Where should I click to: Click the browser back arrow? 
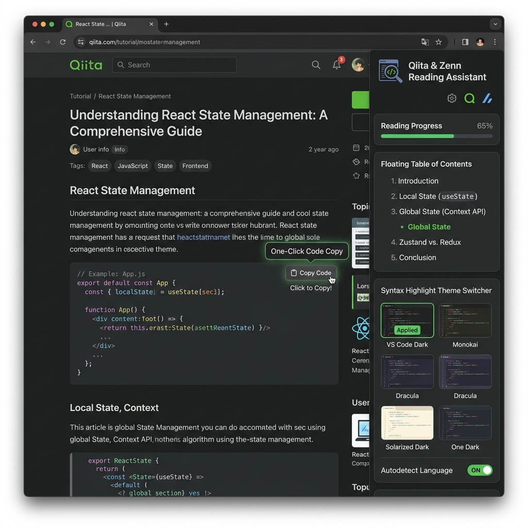[x=33, y=42]
